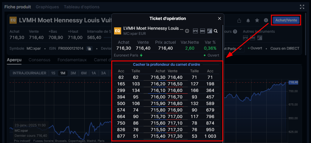Select bid level 715,40 in depth

click(x=158, y=136)
